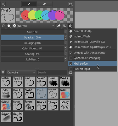Choose Direct Build-Up paint mode
The image size is (118, 126).
point(93,31)
